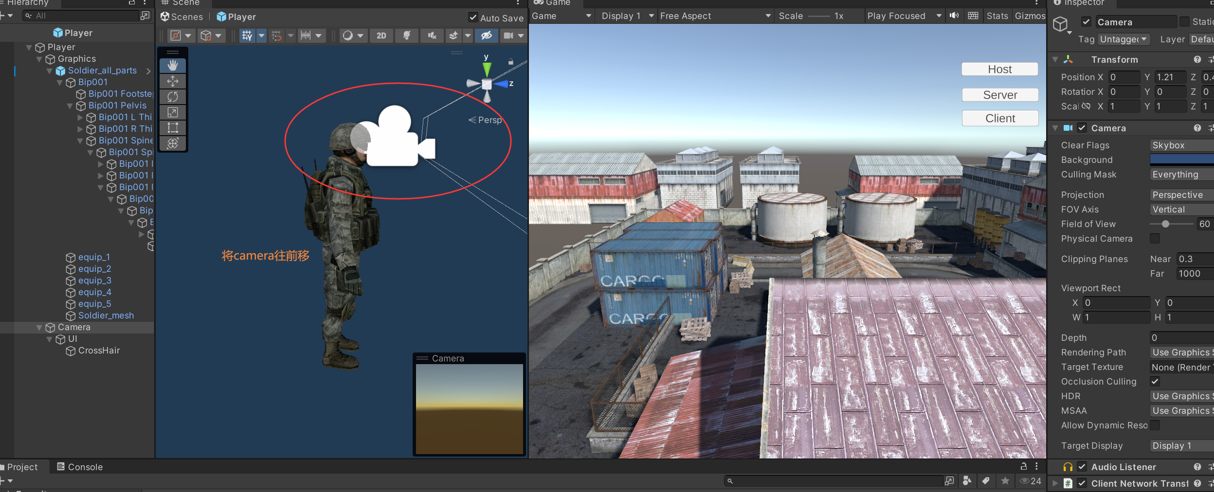Image resolution: width=1214 pixels, height=492 pixels.
Task: Toggle Camera GameObject active checkbox in Inspector
Action: point(1086,22)
